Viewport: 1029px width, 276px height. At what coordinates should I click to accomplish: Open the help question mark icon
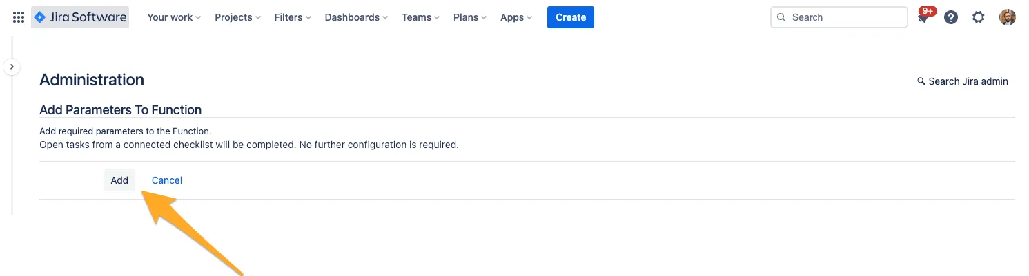(951, 18)
